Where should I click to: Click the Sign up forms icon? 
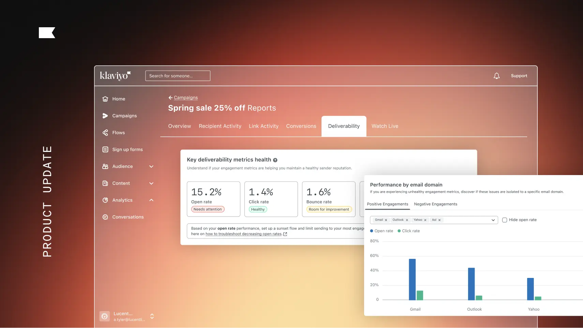[x=105, y=150]
